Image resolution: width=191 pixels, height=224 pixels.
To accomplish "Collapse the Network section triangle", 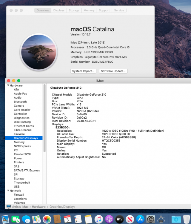I will point(8,191).
